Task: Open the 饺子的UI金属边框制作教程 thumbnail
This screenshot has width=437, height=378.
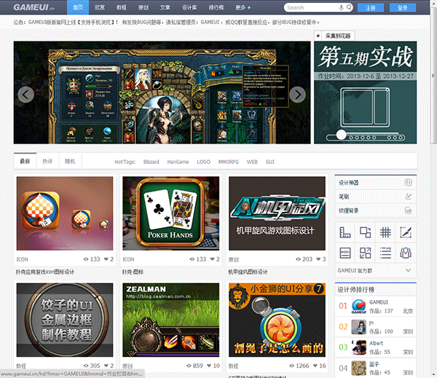Action: click(65, 320)
